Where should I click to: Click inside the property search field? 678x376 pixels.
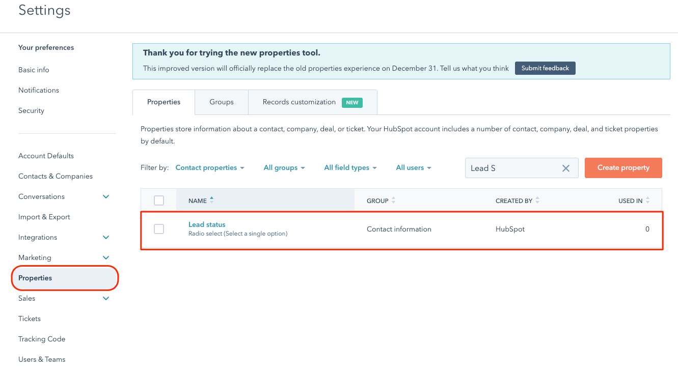coord(509,168)
